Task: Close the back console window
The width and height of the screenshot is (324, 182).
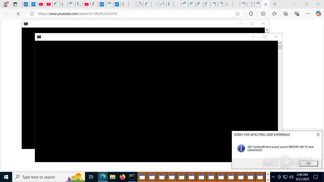Action: point(263,24)
